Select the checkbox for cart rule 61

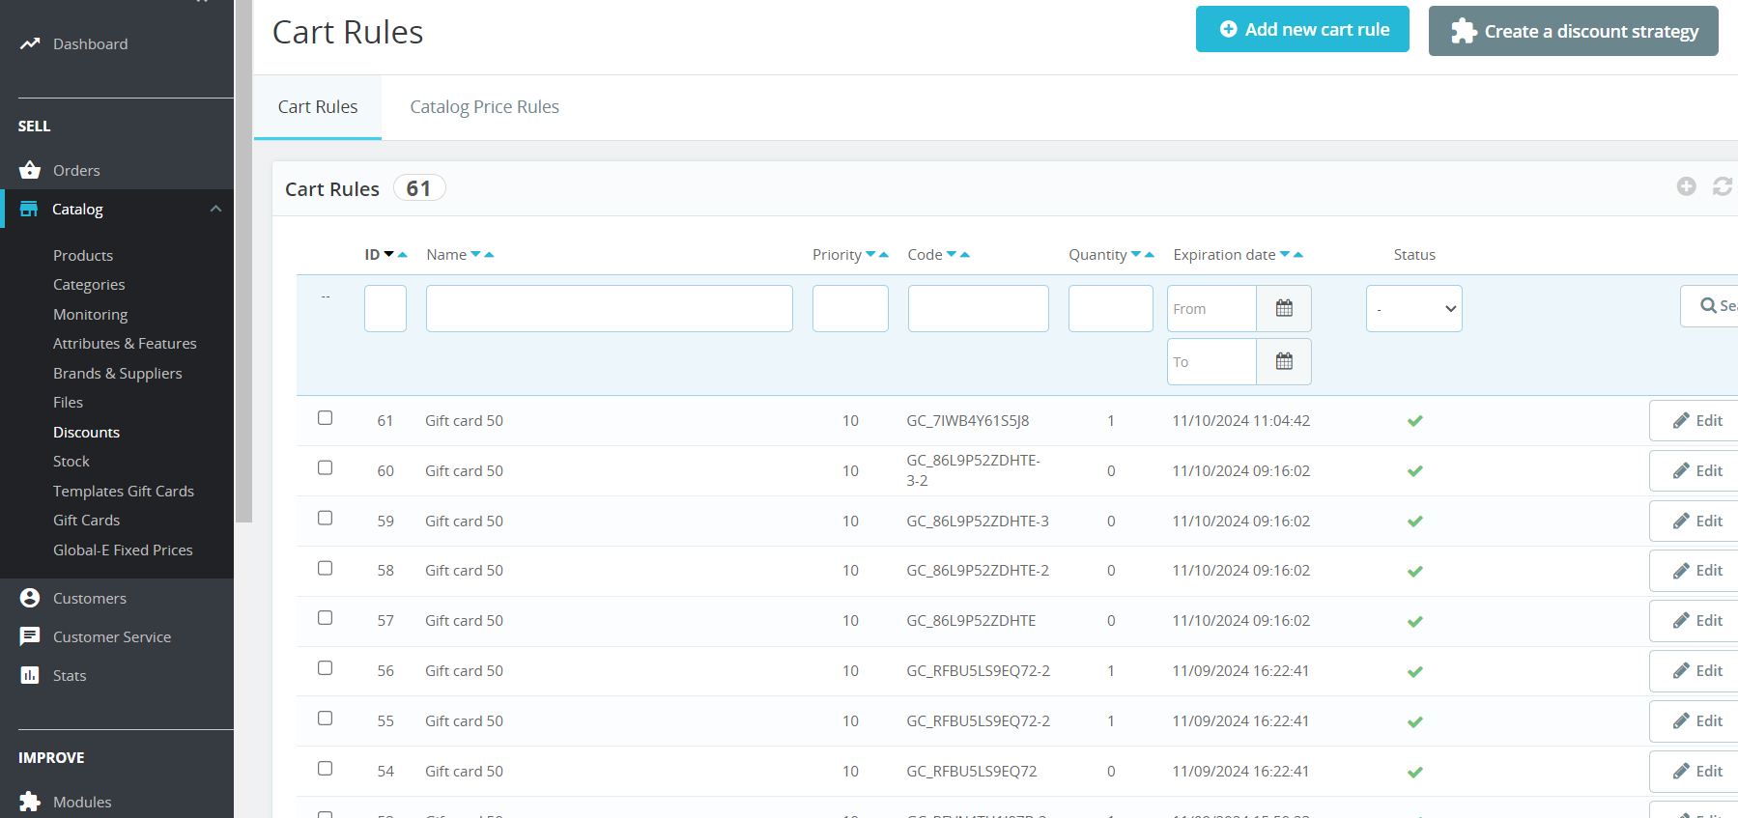326,418
